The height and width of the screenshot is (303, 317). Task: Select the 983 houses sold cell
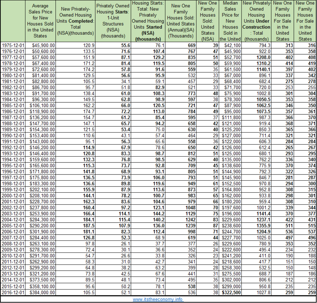pos(181,195)
